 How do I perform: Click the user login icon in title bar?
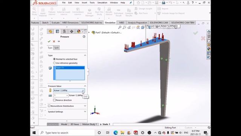pos(188,3)
